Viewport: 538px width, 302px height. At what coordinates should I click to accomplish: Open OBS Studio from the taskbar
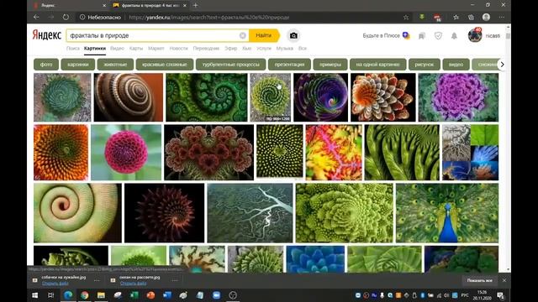[x=233, y=295]
